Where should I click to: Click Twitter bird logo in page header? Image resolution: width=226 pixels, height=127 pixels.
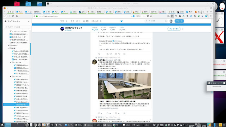coord(121,21)
